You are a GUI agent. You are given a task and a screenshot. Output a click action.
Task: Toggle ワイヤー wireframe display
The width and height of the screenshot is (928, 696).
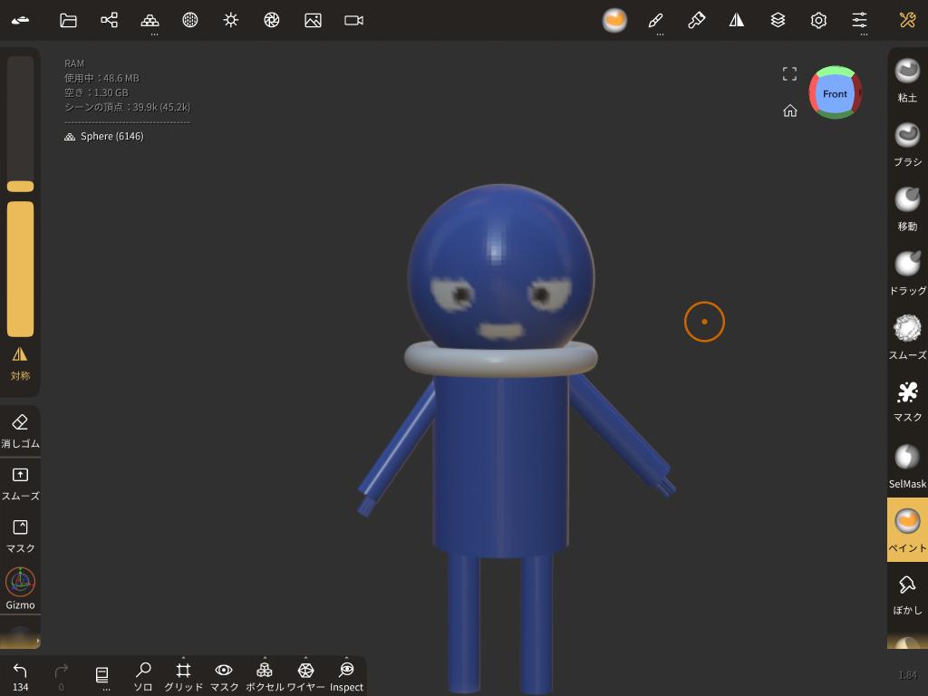(x=305, y=674)
